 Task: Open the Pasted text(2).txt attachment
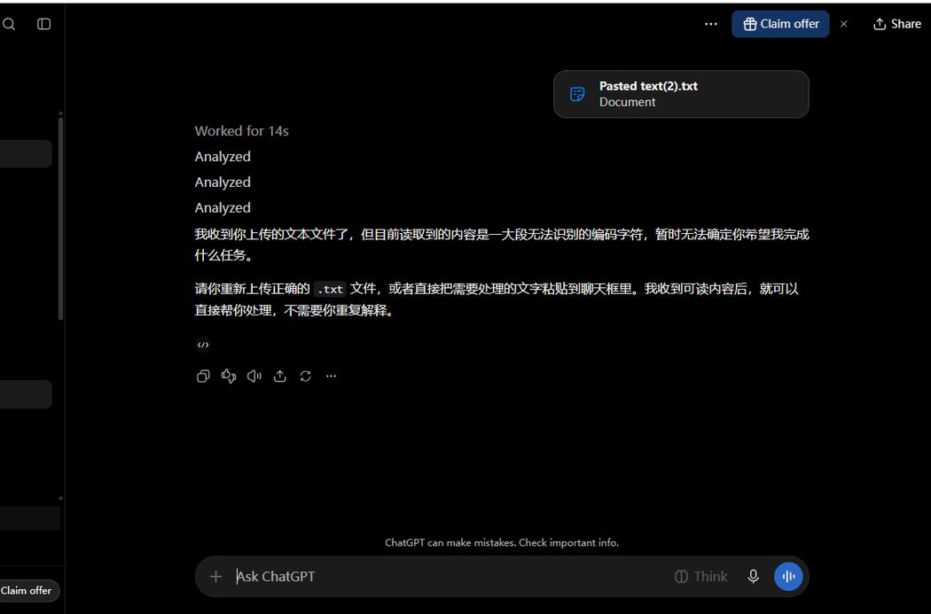pyautogui.click(x=681, y=94)
